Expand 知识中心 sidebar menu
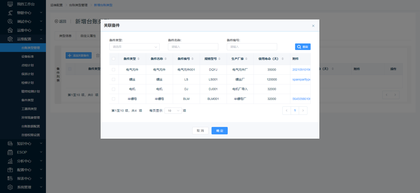 (x=41, y=143)
